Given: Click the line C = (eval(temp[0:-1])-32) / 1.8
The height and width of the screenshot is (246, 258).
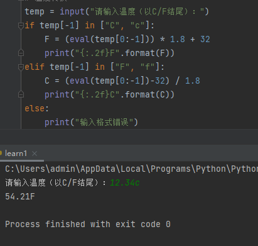Looking at the screenshot, I should click(122, 81).
